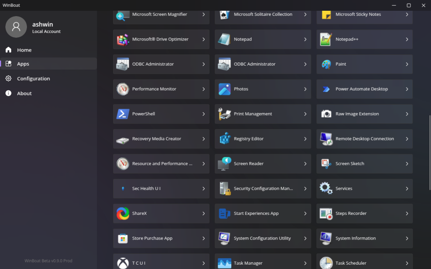Click the Security Configuration Management icon
Image resolution: width=431 pixels, height=269 pixels.
(x=225, y=189)
